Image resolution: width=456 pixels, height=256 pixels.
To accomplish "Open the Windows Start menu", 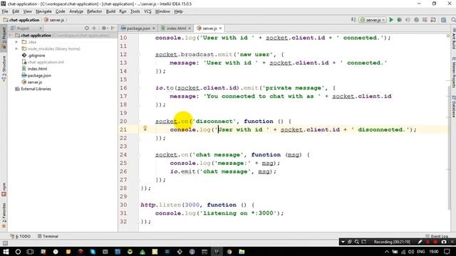I will point(6,252).
